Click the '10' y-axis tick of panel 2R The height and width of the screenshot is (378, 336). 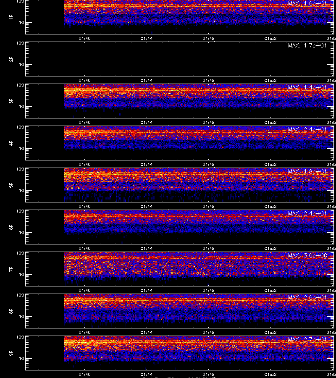[x=21, y=65]
